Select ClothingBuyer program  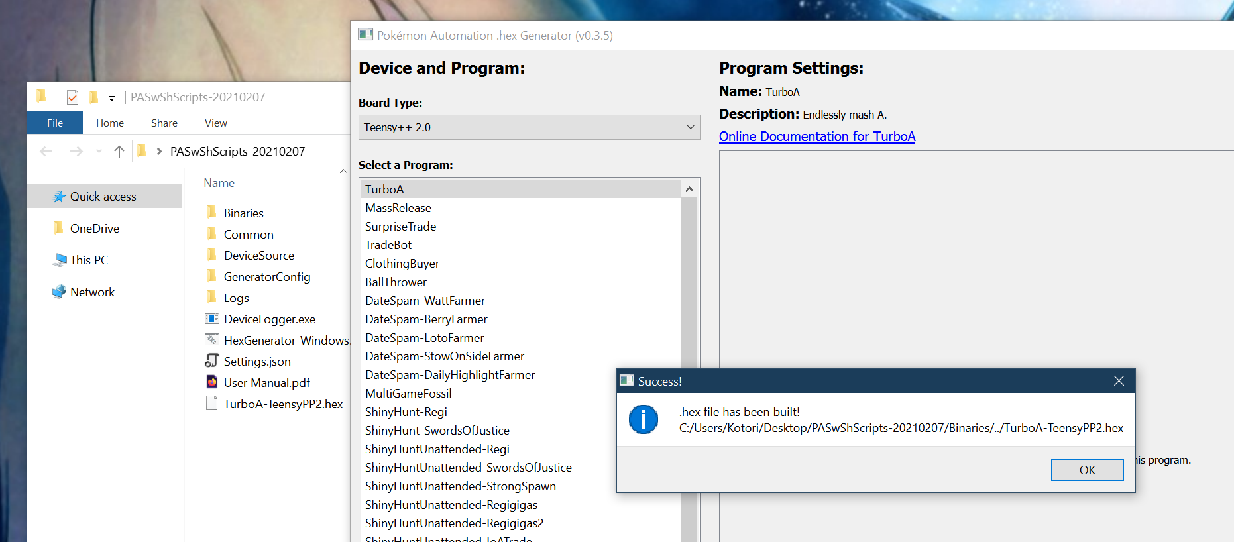pyautogui.click(x=521, y=263)
